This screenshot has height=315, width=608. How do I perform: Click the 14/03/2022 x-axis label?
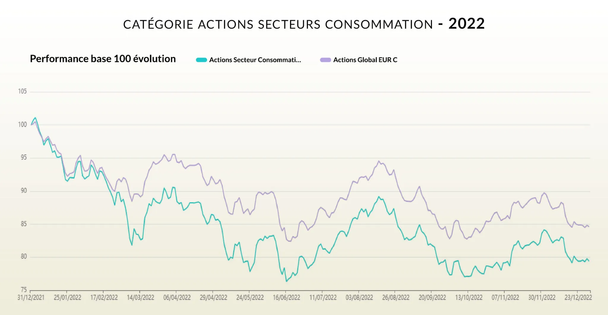click(140, 297)
